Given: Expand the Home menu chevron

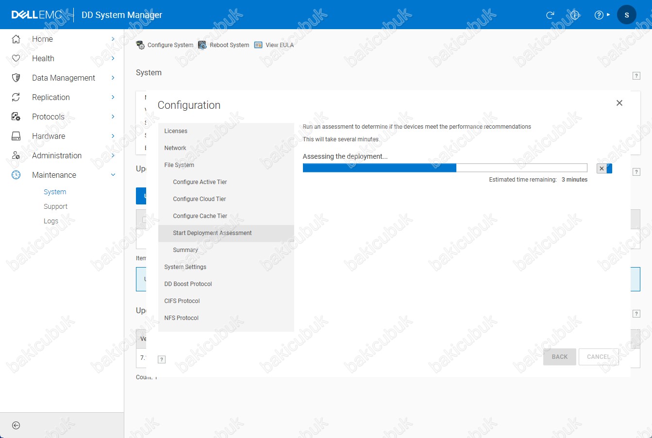Looking at the screenshot, I should click(x=113, y=39).
